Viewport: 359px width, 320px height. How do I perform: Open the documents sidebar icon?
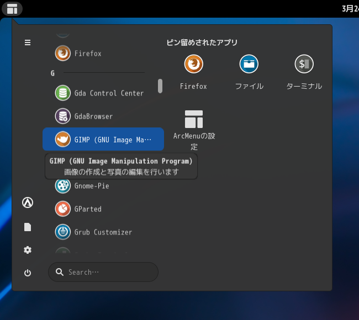click(x=28, y=227)
